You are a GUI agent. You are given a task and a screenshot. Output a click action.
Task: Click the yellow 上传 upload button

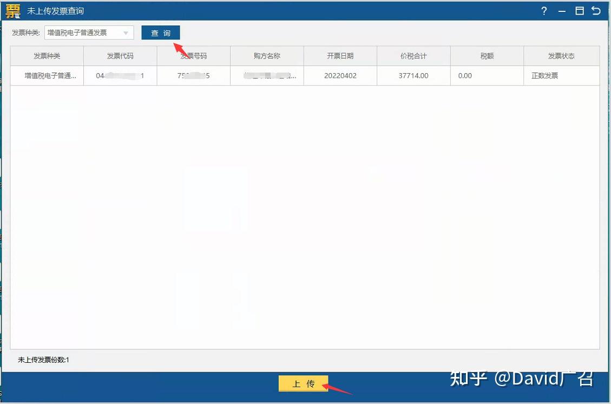pyautogui.click(x=303, y=383)
